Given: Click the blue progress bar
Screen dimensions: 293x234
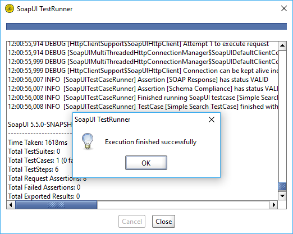Looking at the screenshot, I should tap(146, 26).
